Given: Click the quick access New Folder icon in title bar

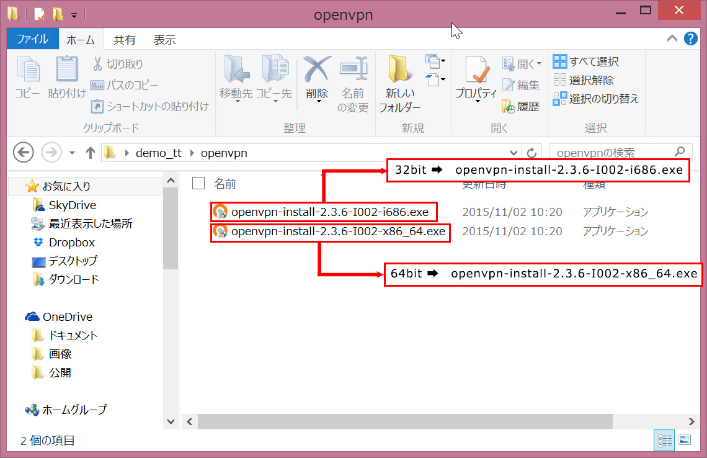Looking at the screenshot, I should pos(58,14).
